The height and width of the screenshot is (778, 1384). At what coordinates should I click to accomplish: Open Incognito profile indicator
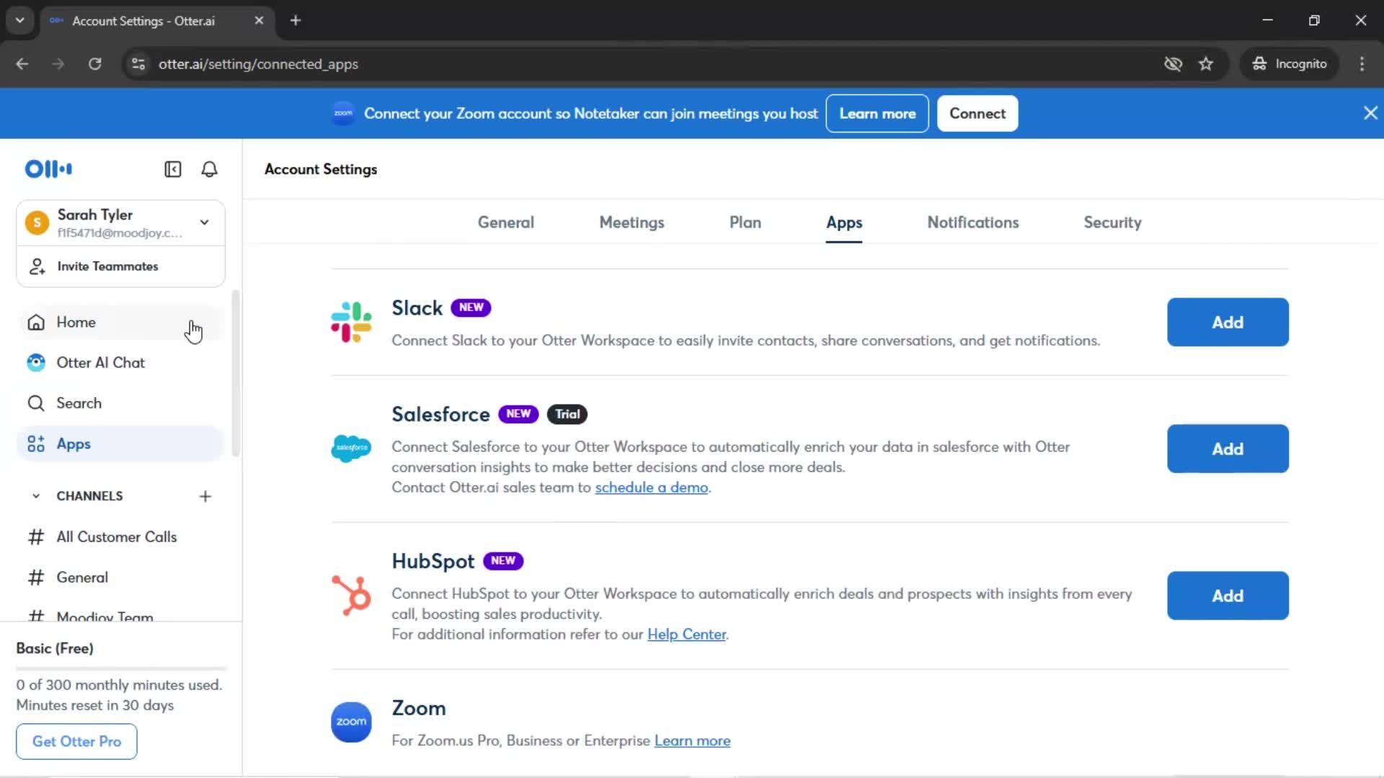[1290, 64]
